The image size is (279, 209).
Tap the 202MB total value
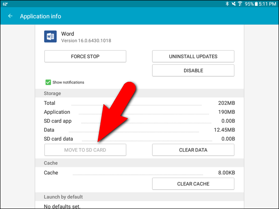pos(227,103)
